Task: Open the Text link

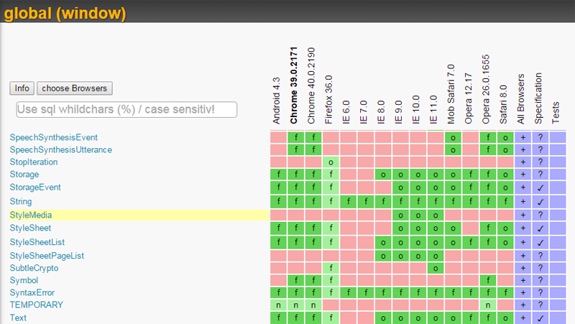Action: [18, 318]
